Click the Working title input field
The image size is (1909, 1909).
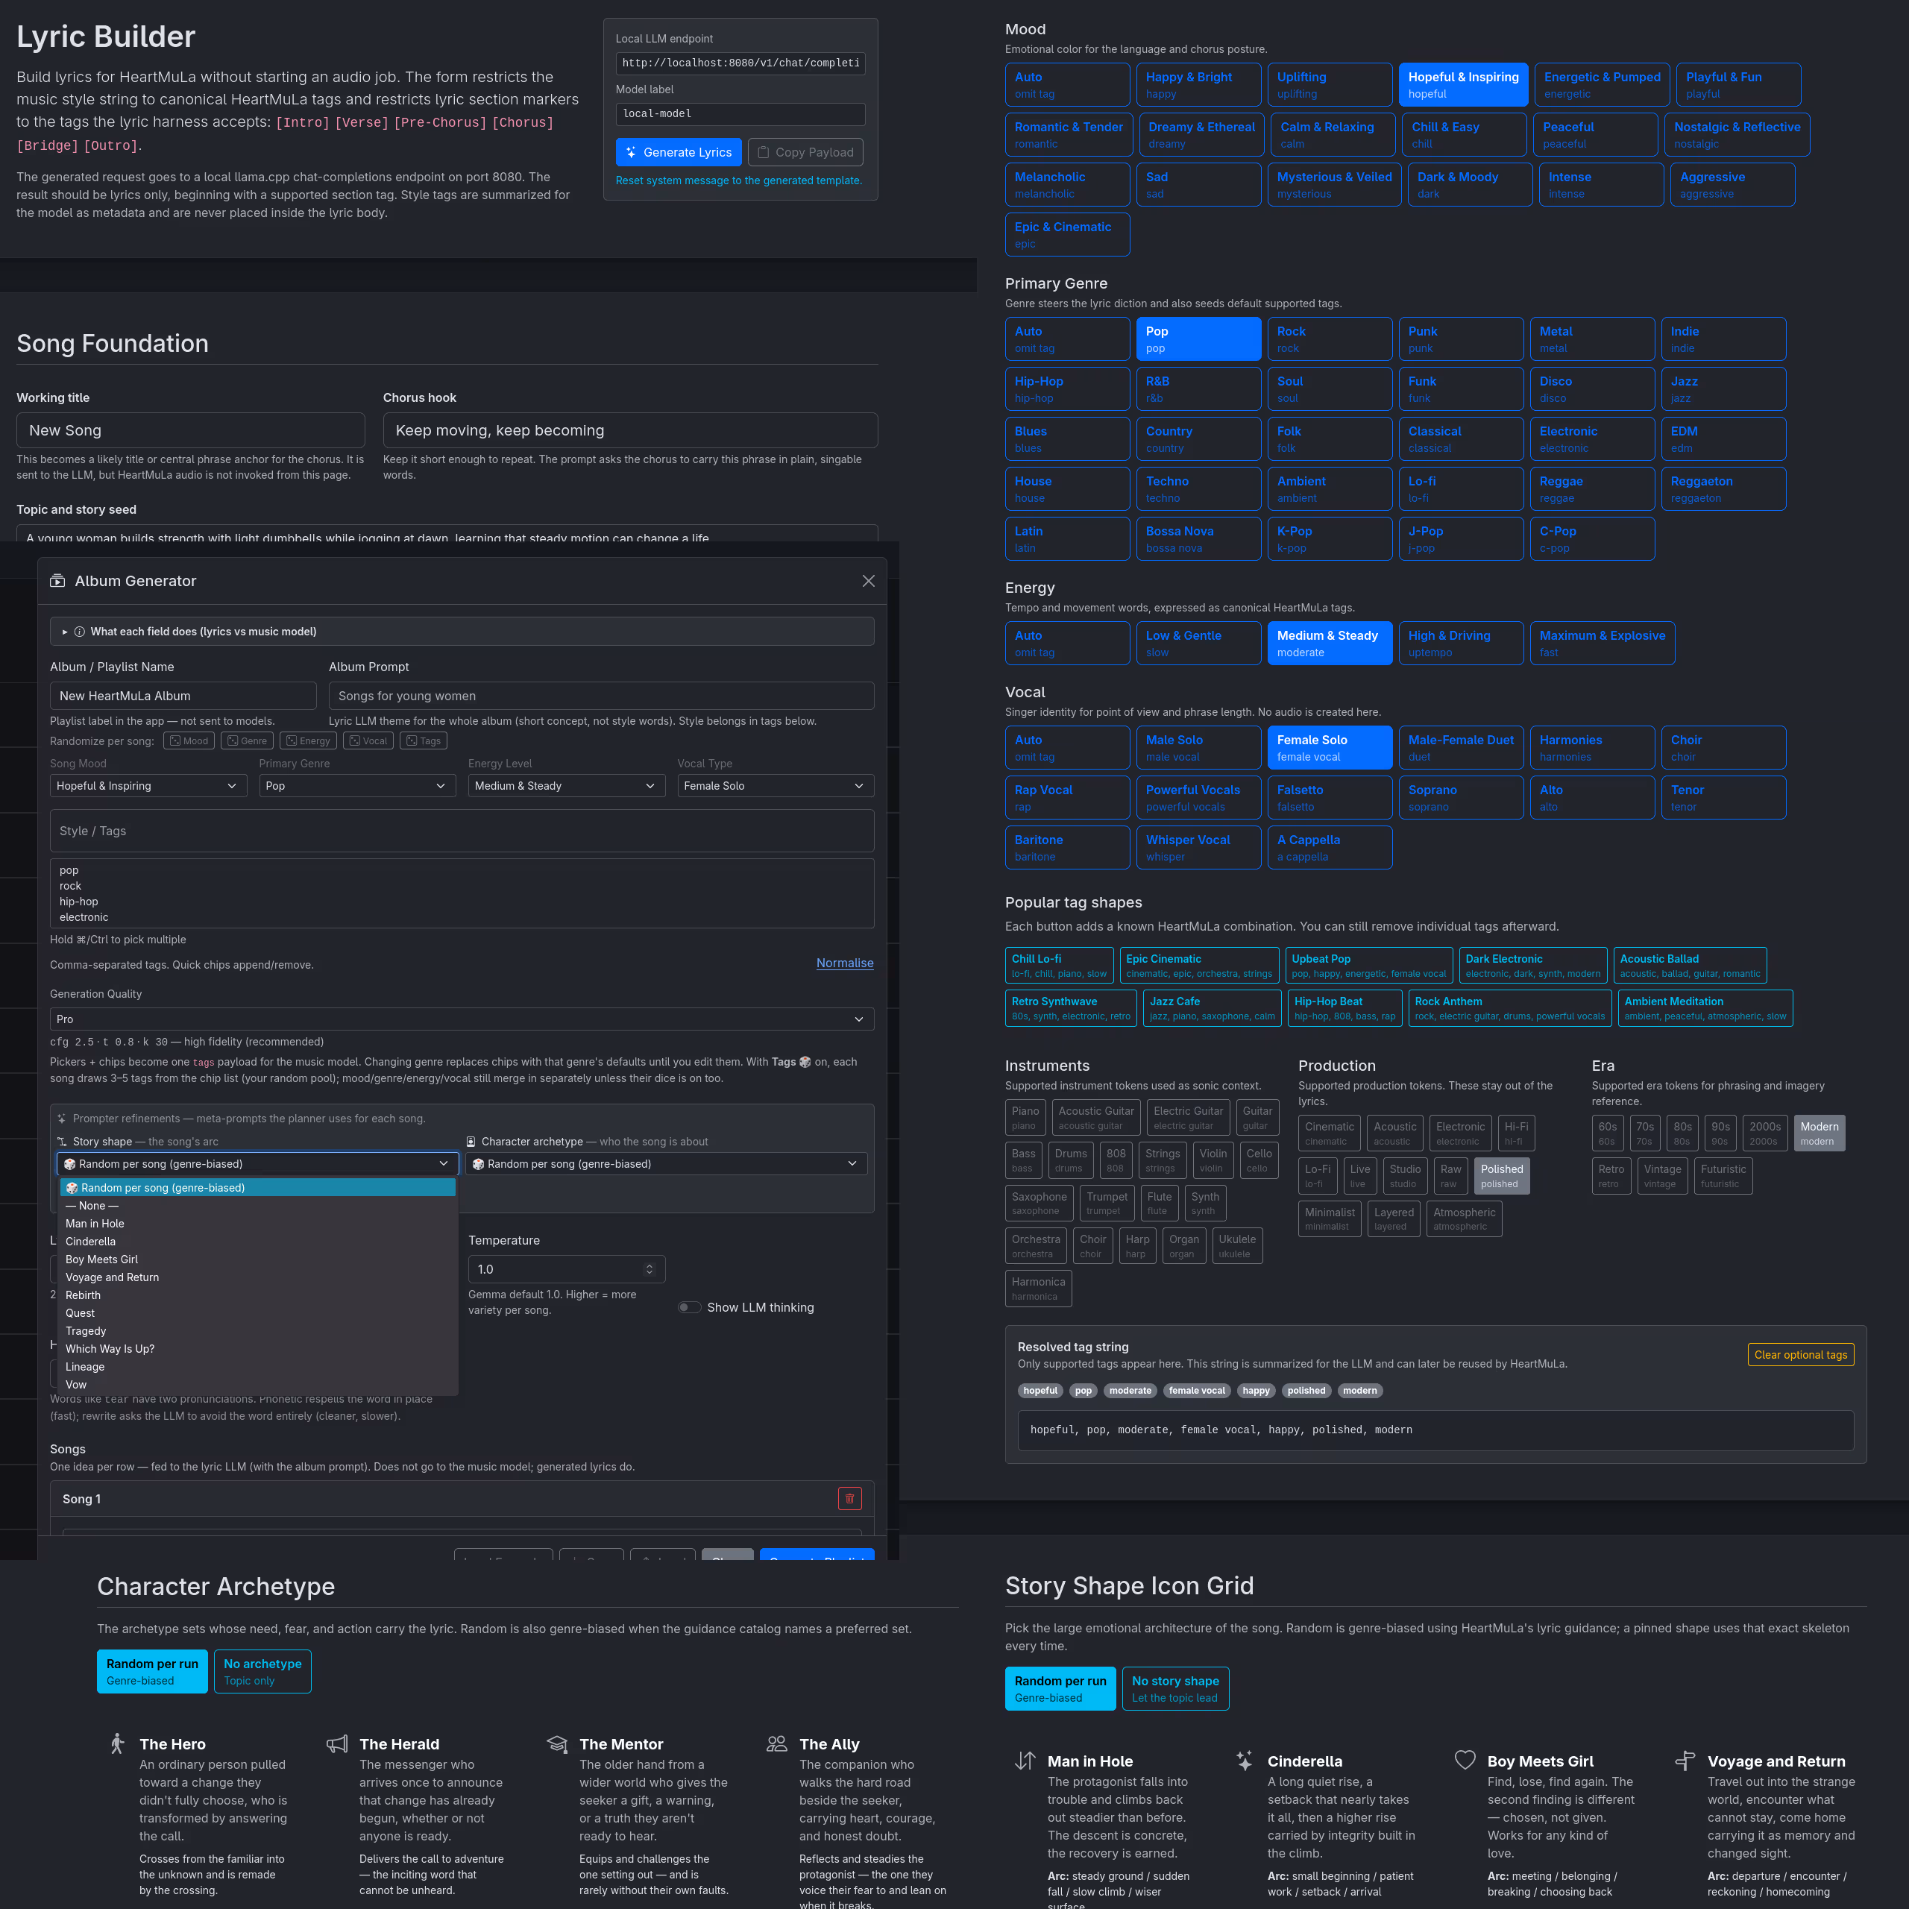[x=191, y=430]
